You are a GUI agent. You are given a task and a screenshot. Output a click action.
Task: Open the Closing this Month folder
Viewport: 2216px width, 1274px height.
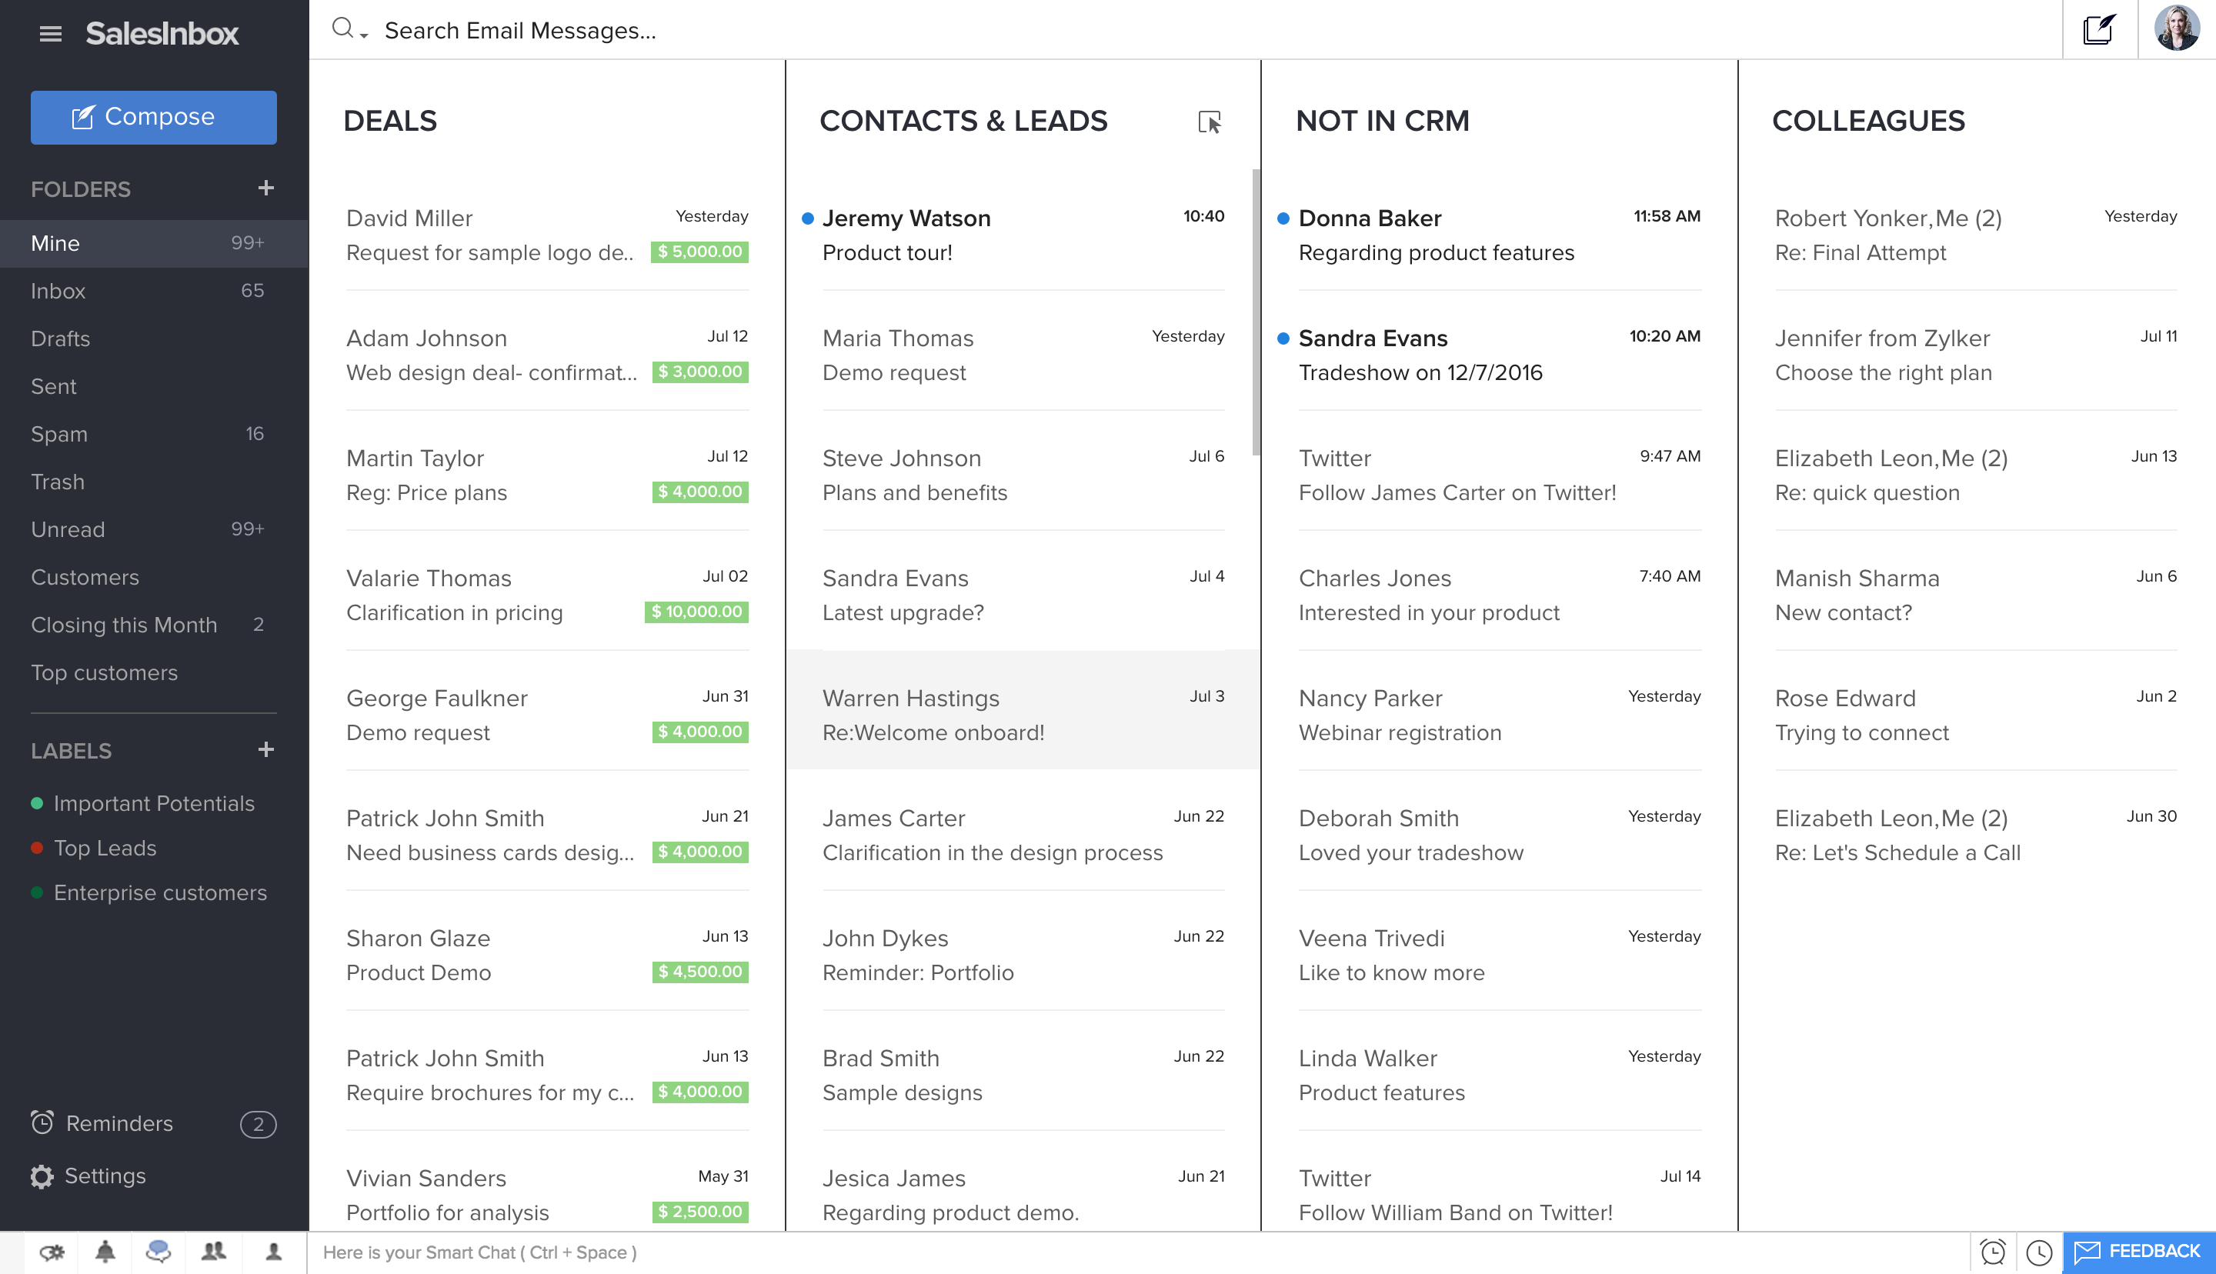123,625
